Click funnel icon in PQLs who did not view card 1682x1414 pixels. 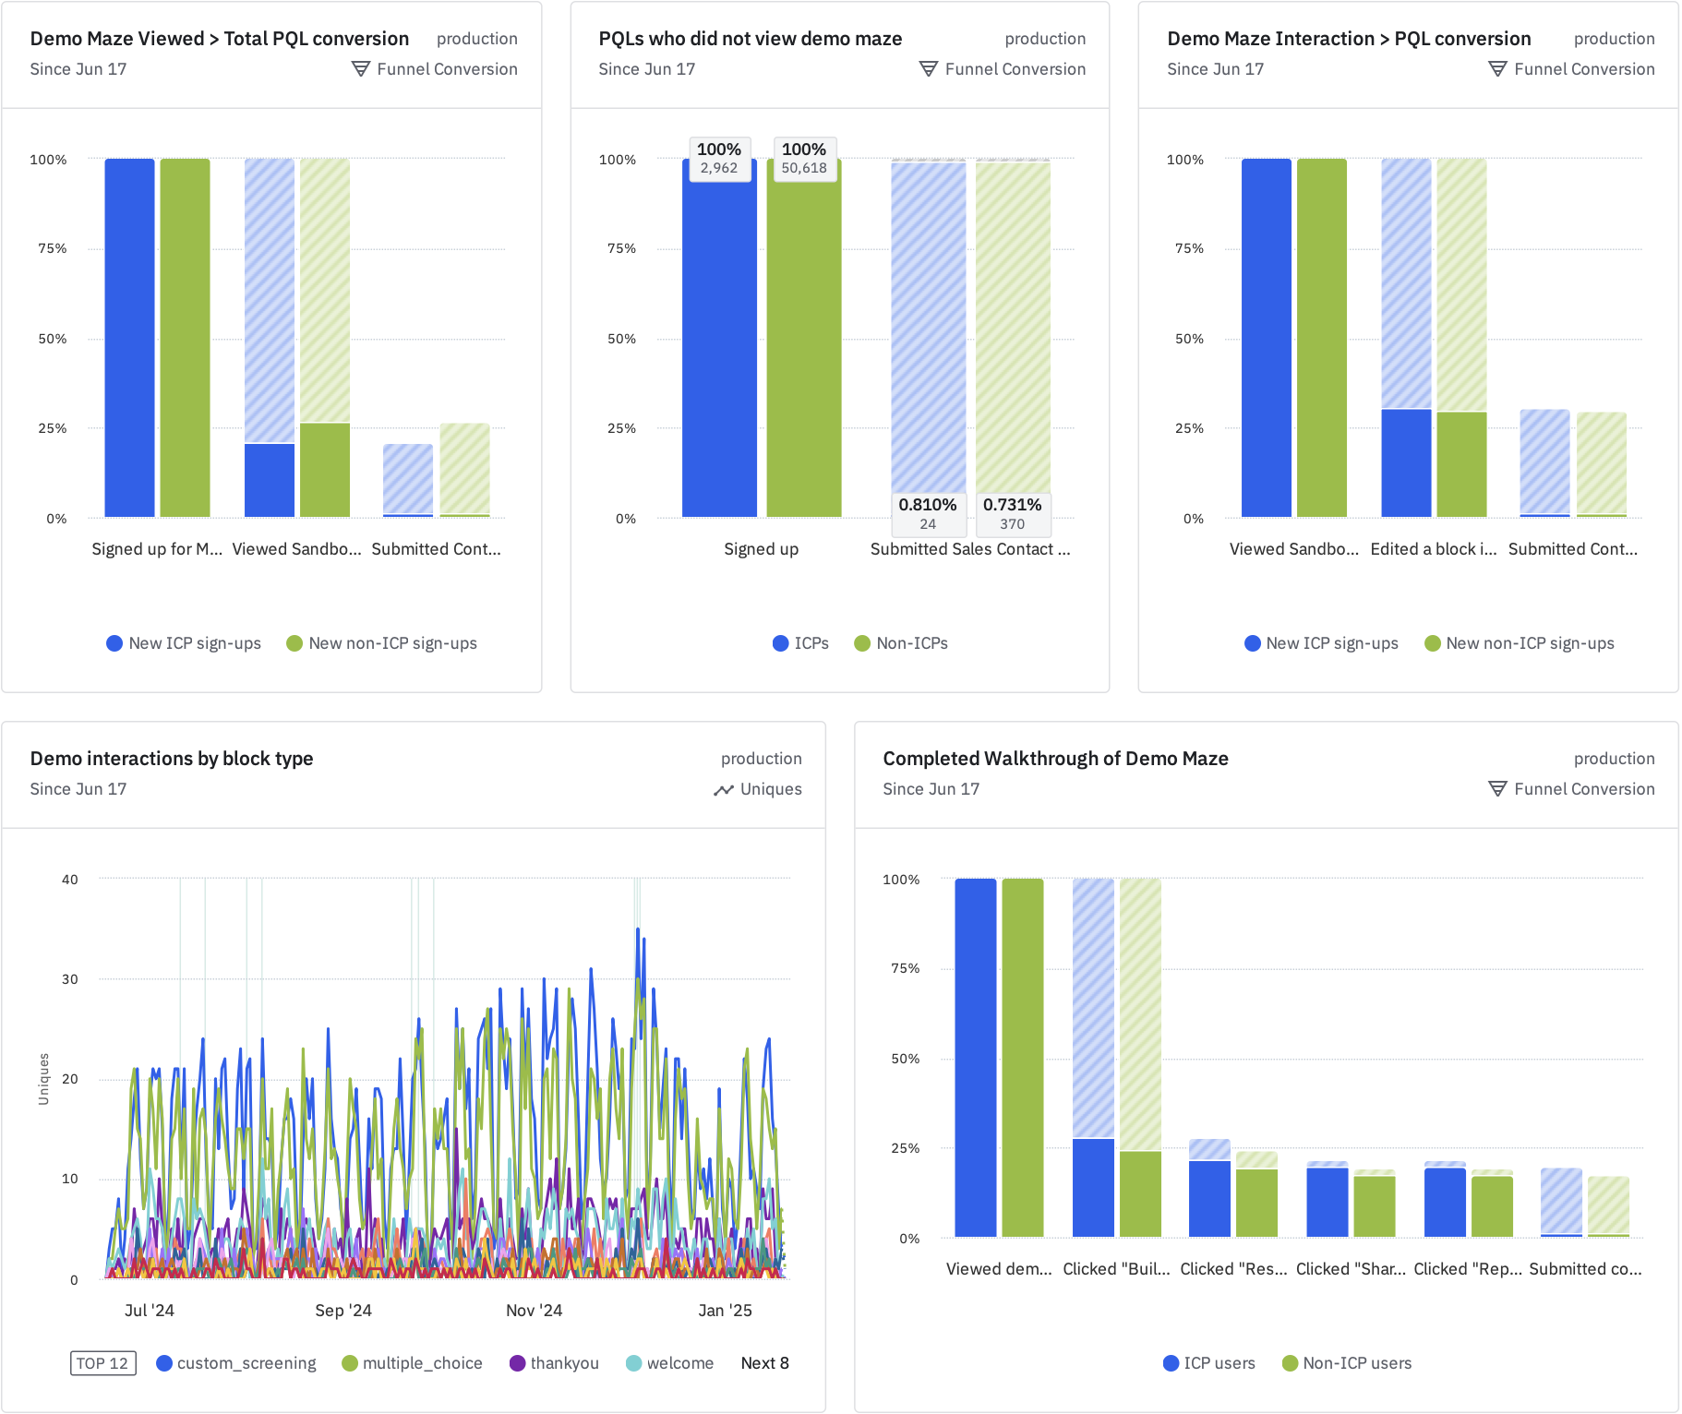[929, 69]
